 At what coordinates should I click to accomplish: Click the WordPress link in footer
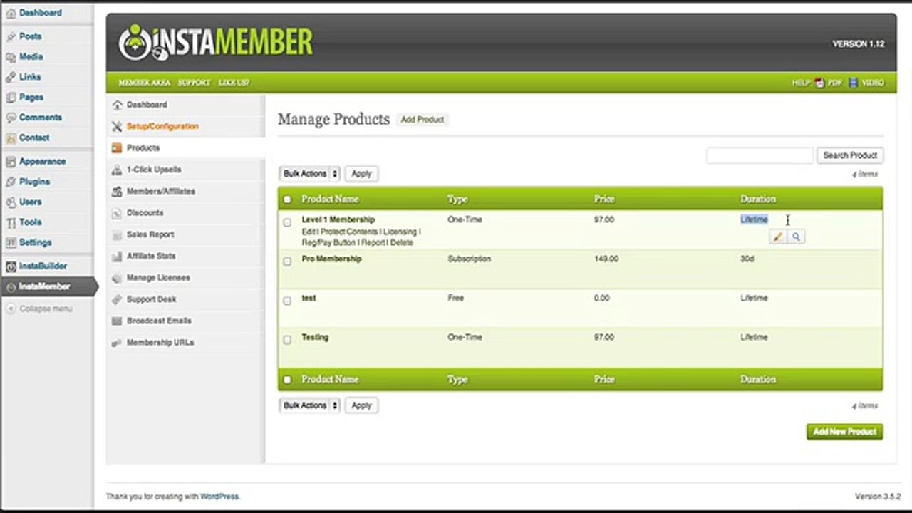pyautogui.click(x=219, y=497)
